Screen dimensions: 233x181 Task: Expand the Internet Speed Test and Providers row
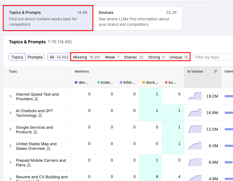pyautogui.click(x=11, y=96)
